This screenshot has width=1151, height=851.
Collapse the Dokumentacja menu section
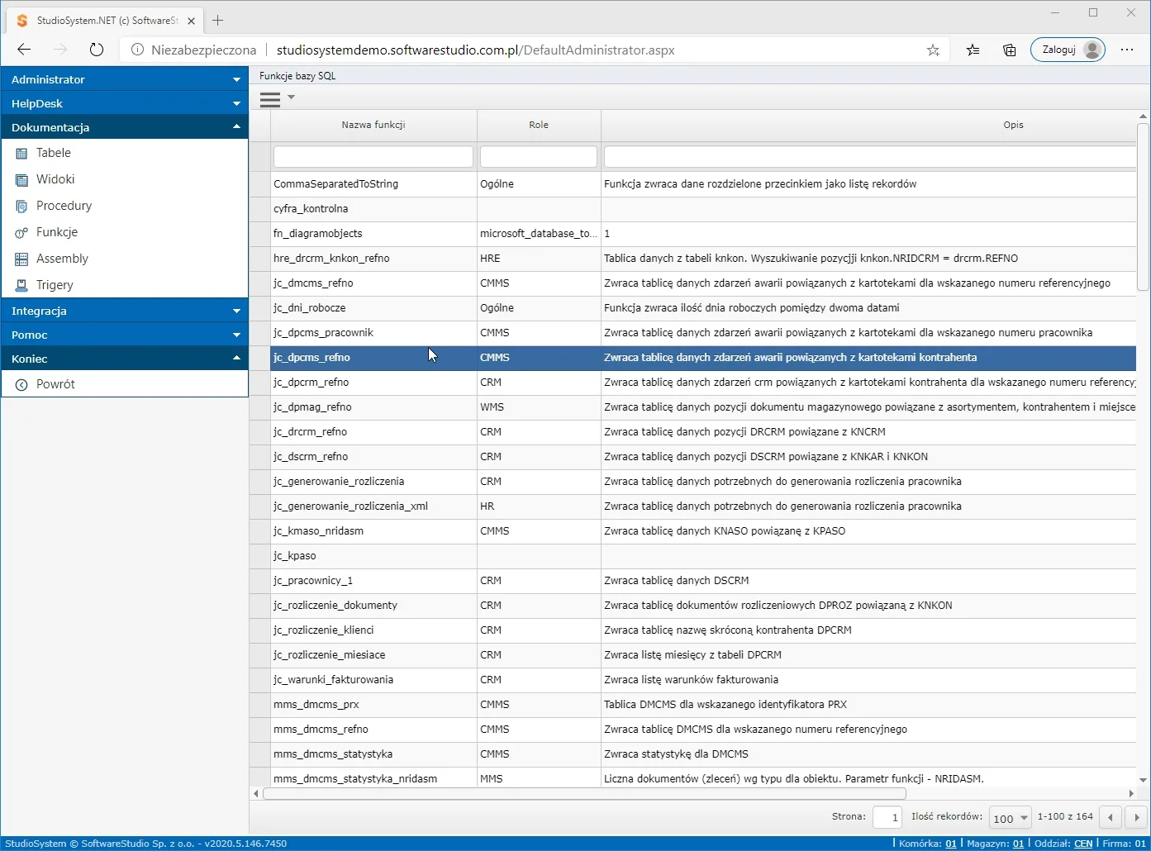pyautogui.click(x=125, y=127)
